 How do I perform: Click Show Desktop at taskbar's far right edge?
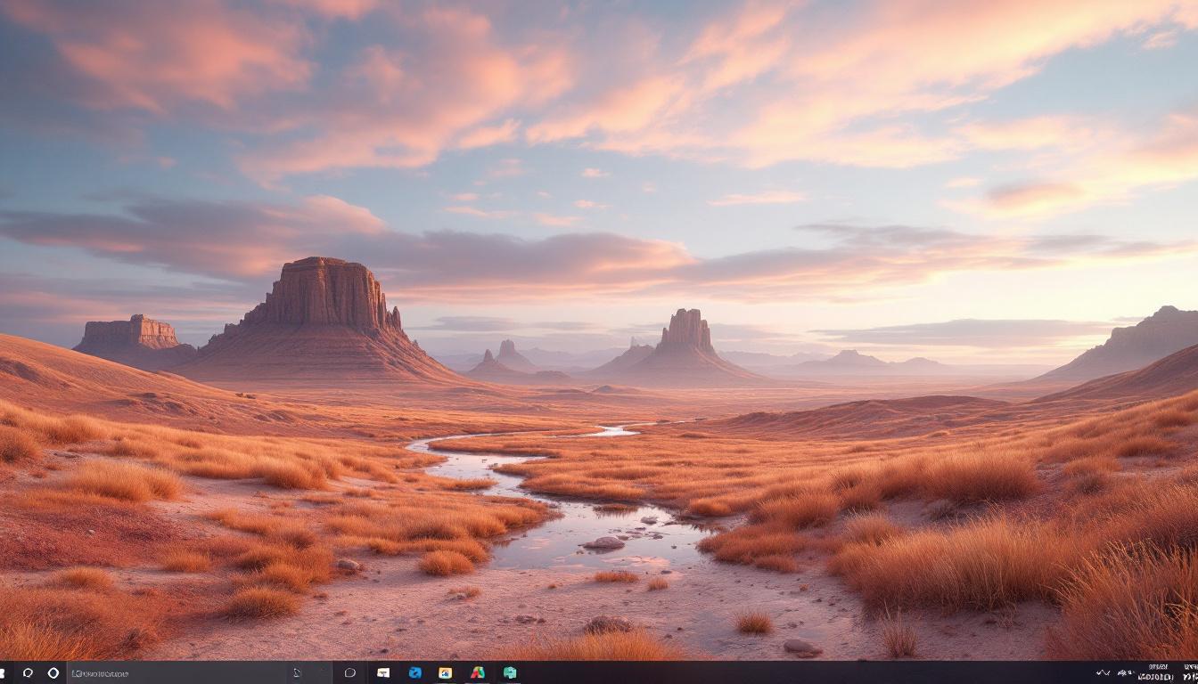[x=1197, y=674]
